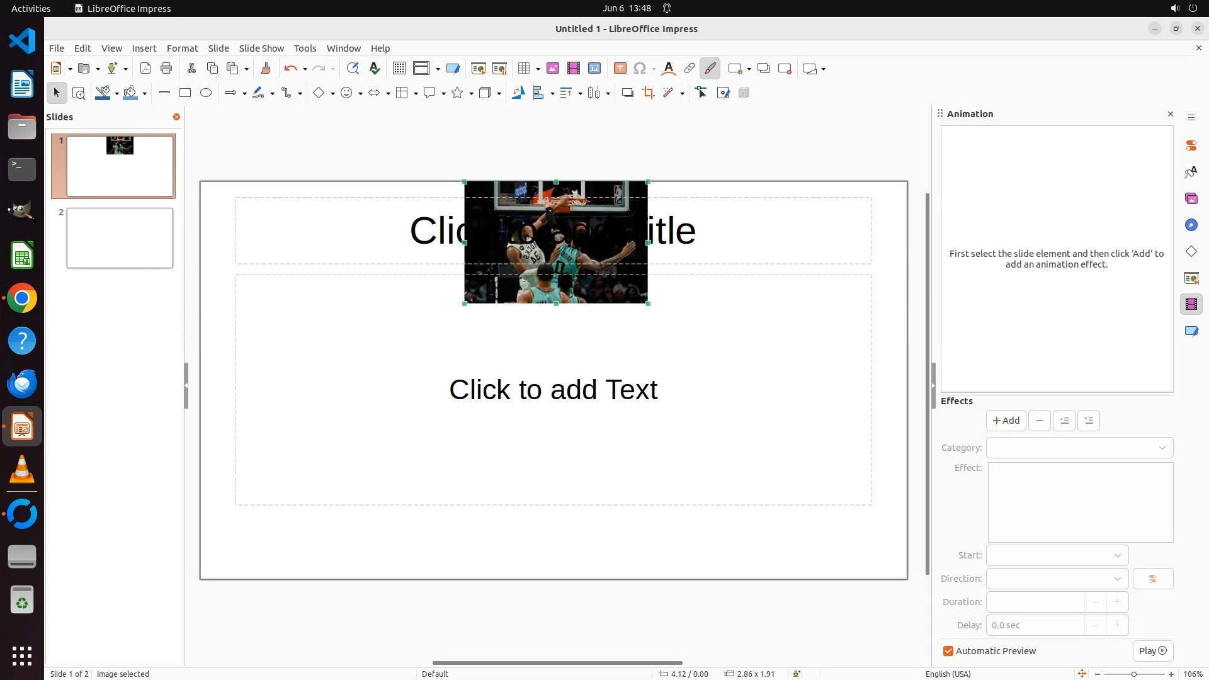Open the Navigator sidebar compass icon
This screenshot has width=1209, height=680.
pyautogui.click(x=1191, y=225)
